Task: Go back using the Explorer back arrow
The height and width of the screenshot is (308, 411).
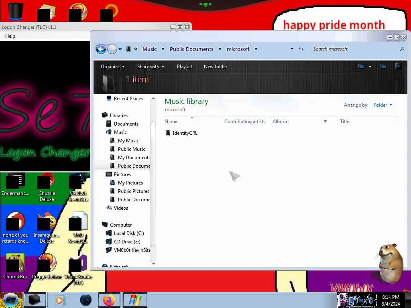Action: [x=101, y=49]
